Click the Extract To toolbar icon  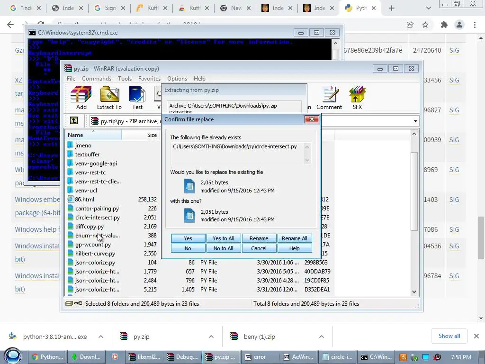tap(109, 98)
